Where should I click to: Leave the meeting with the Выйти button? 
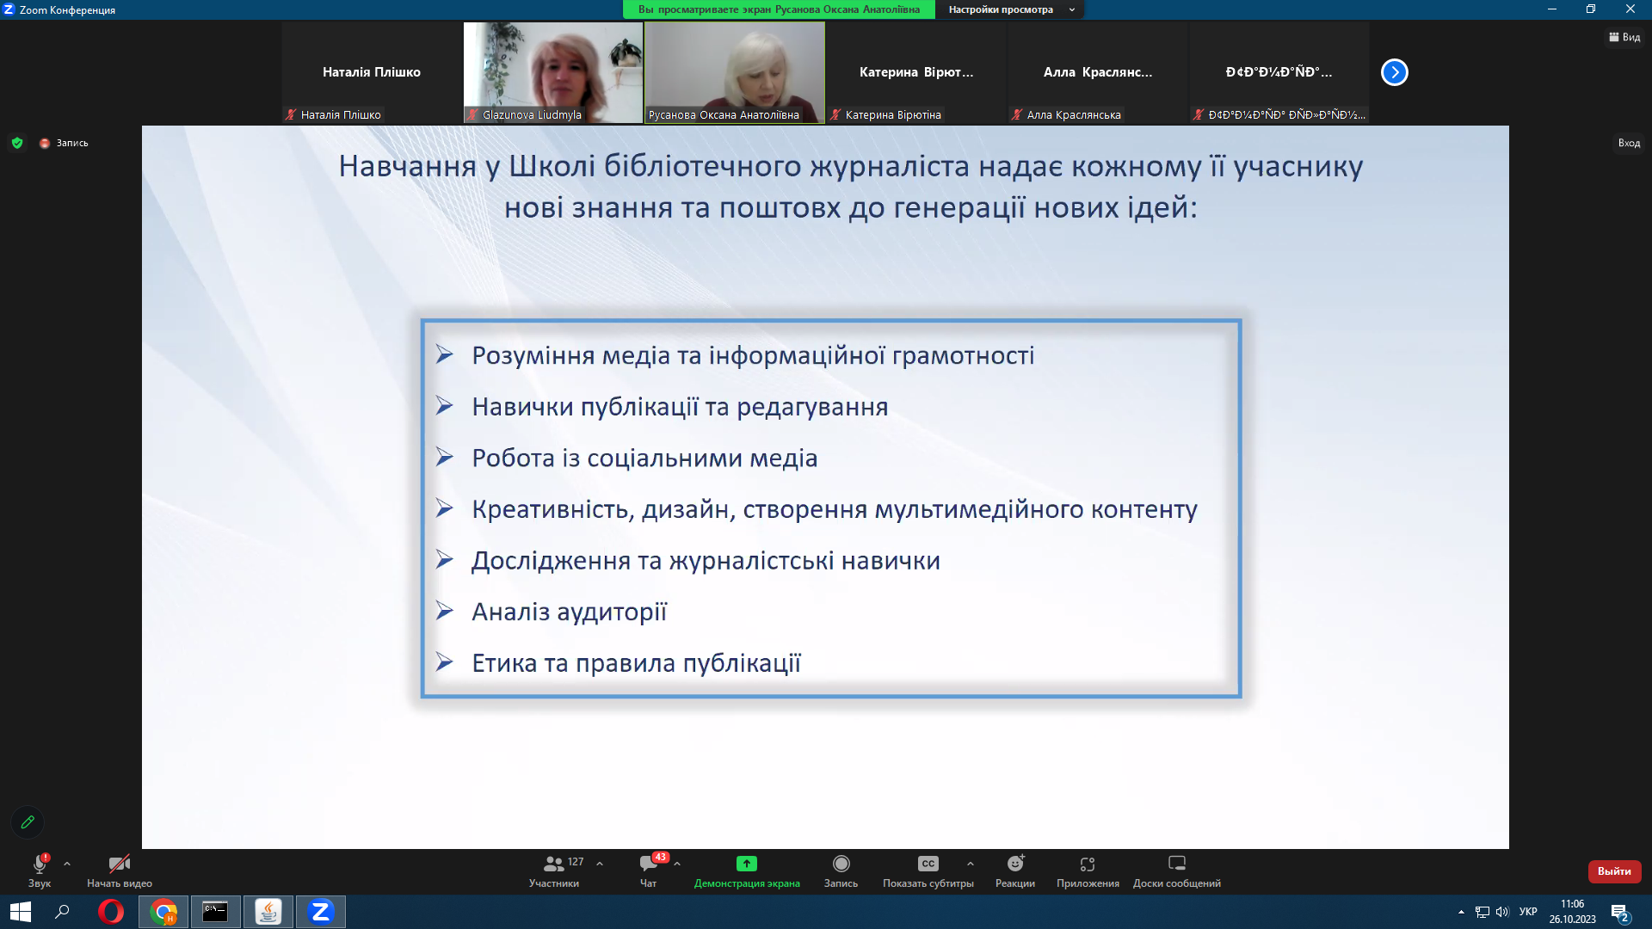pyautogui.click(x=1614, y=871)
